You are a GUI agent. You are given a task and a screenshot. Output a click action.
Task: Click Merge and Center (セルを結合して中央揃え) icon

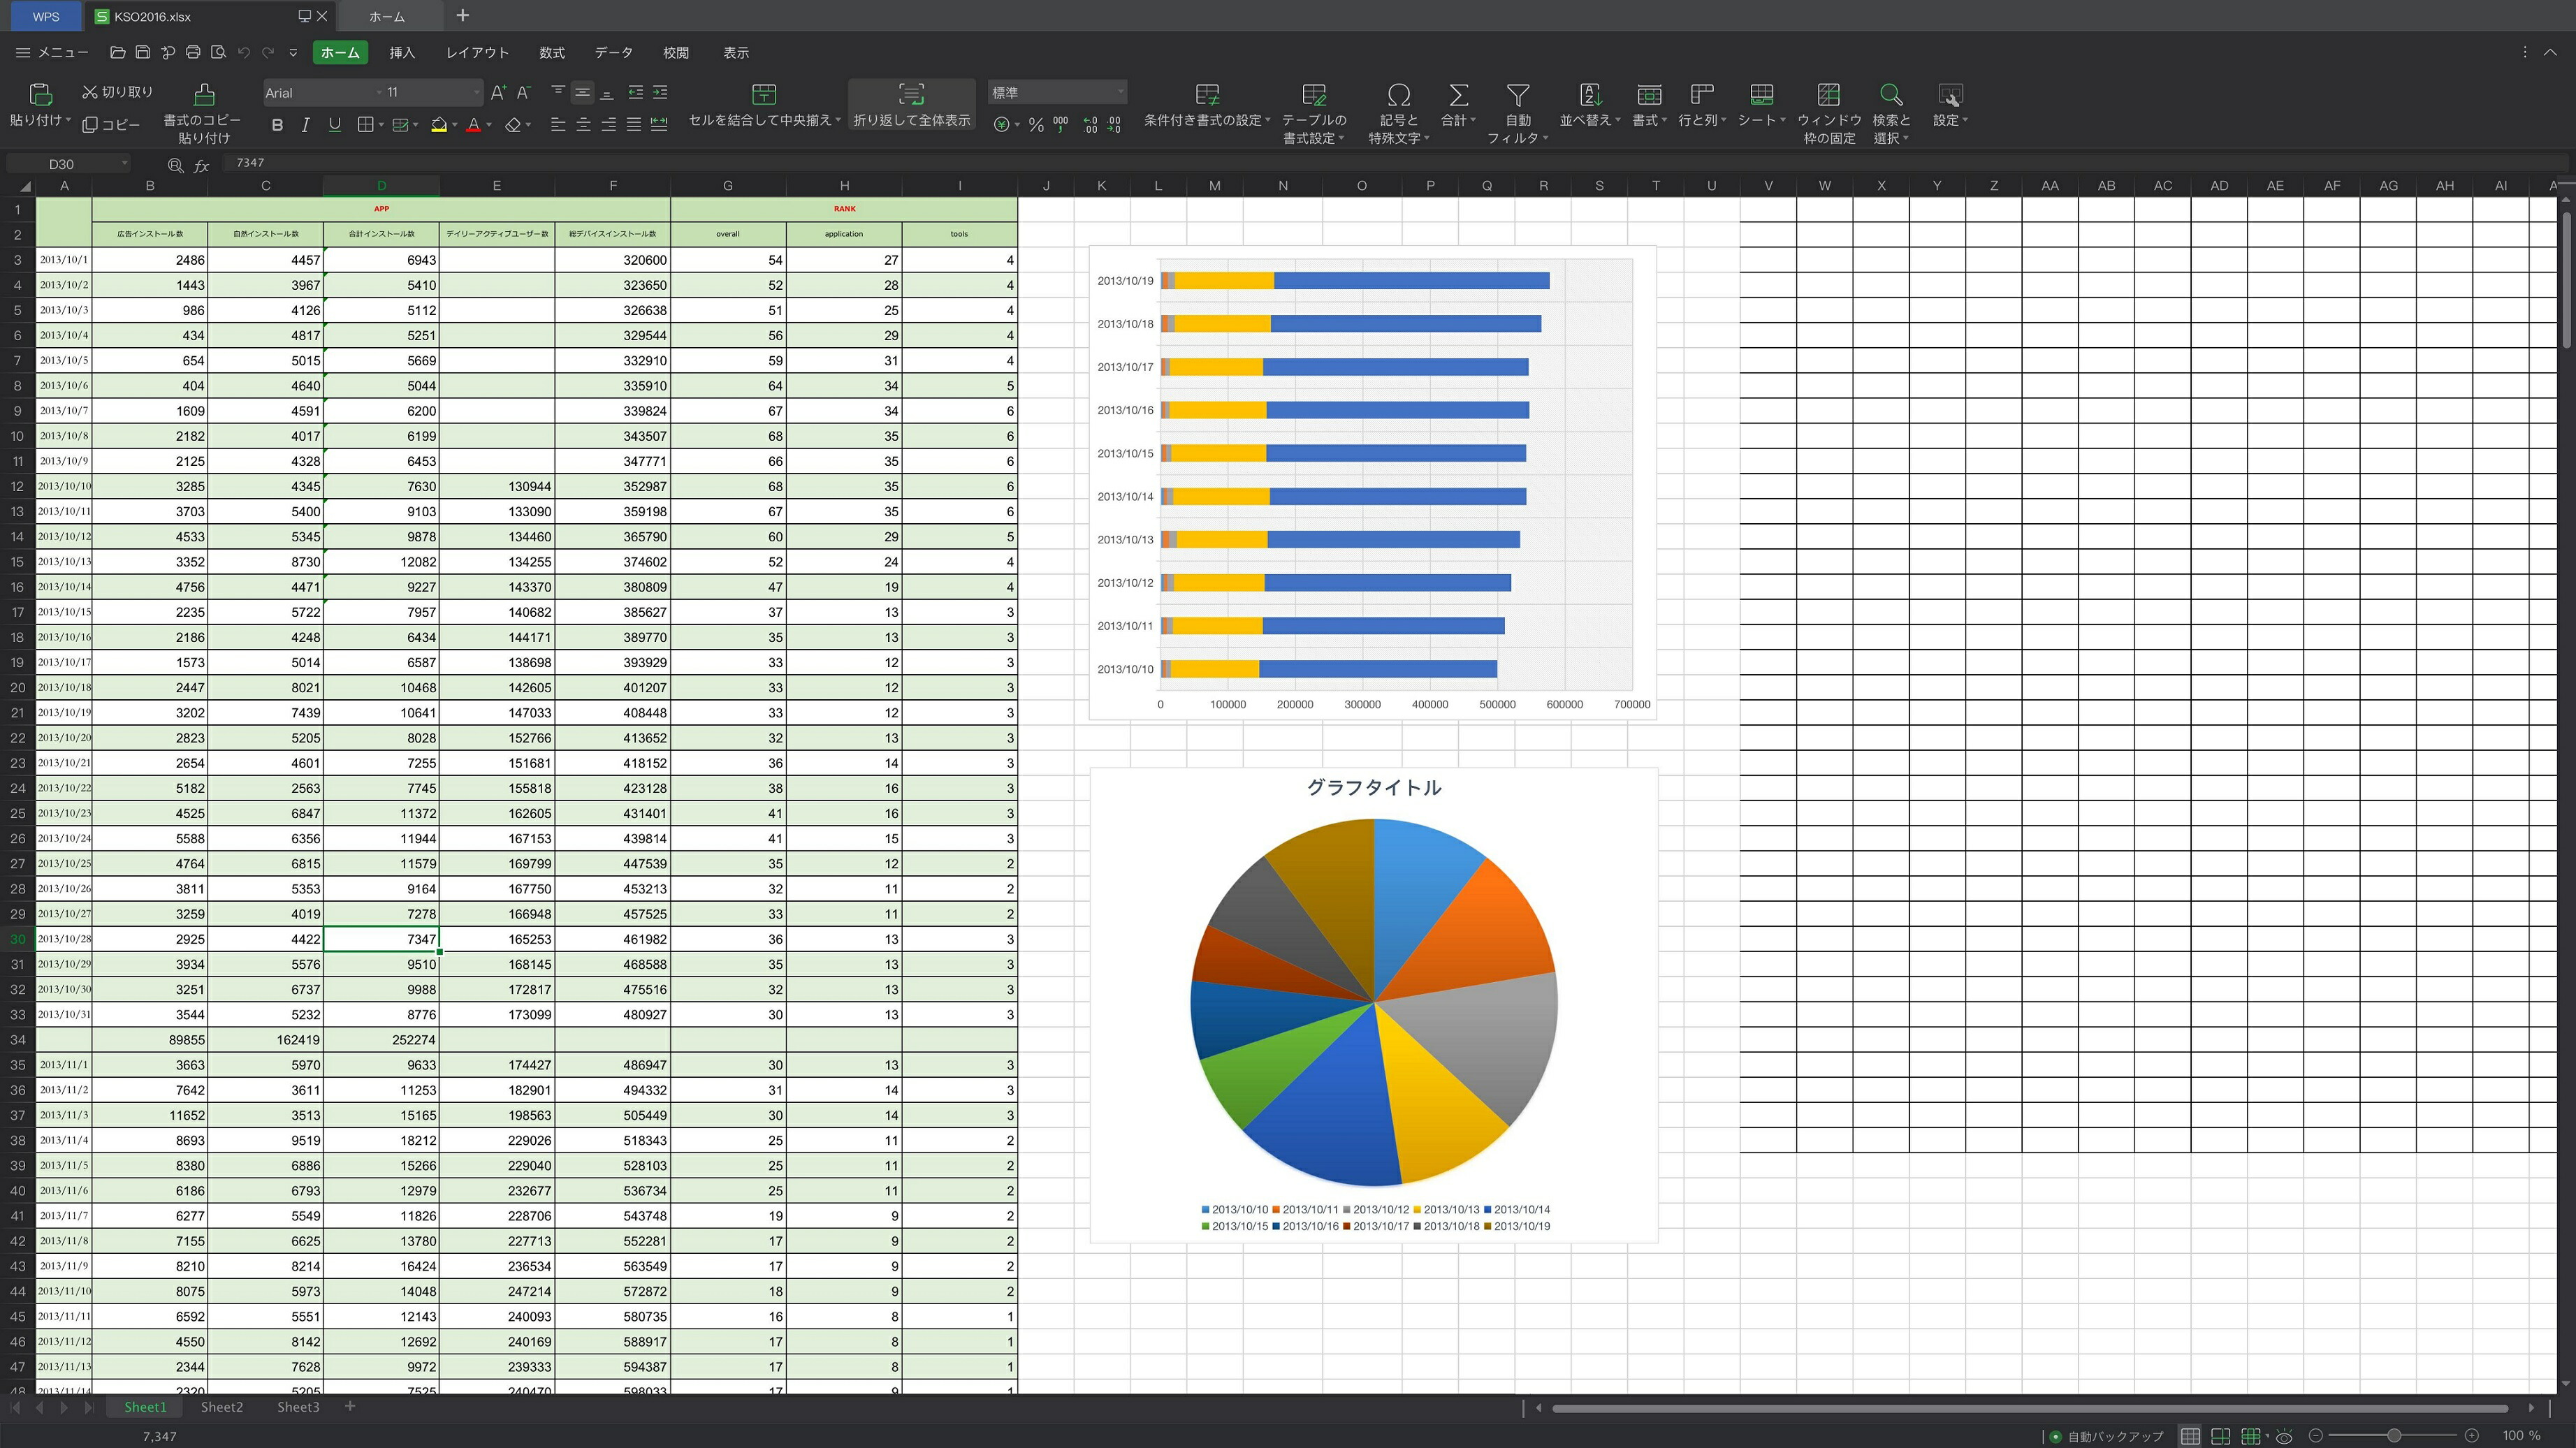point(763,94)
